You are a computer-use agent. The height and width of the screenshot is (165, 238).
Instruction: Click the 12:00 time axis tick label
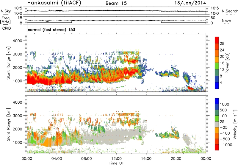[x=116, y=159]
